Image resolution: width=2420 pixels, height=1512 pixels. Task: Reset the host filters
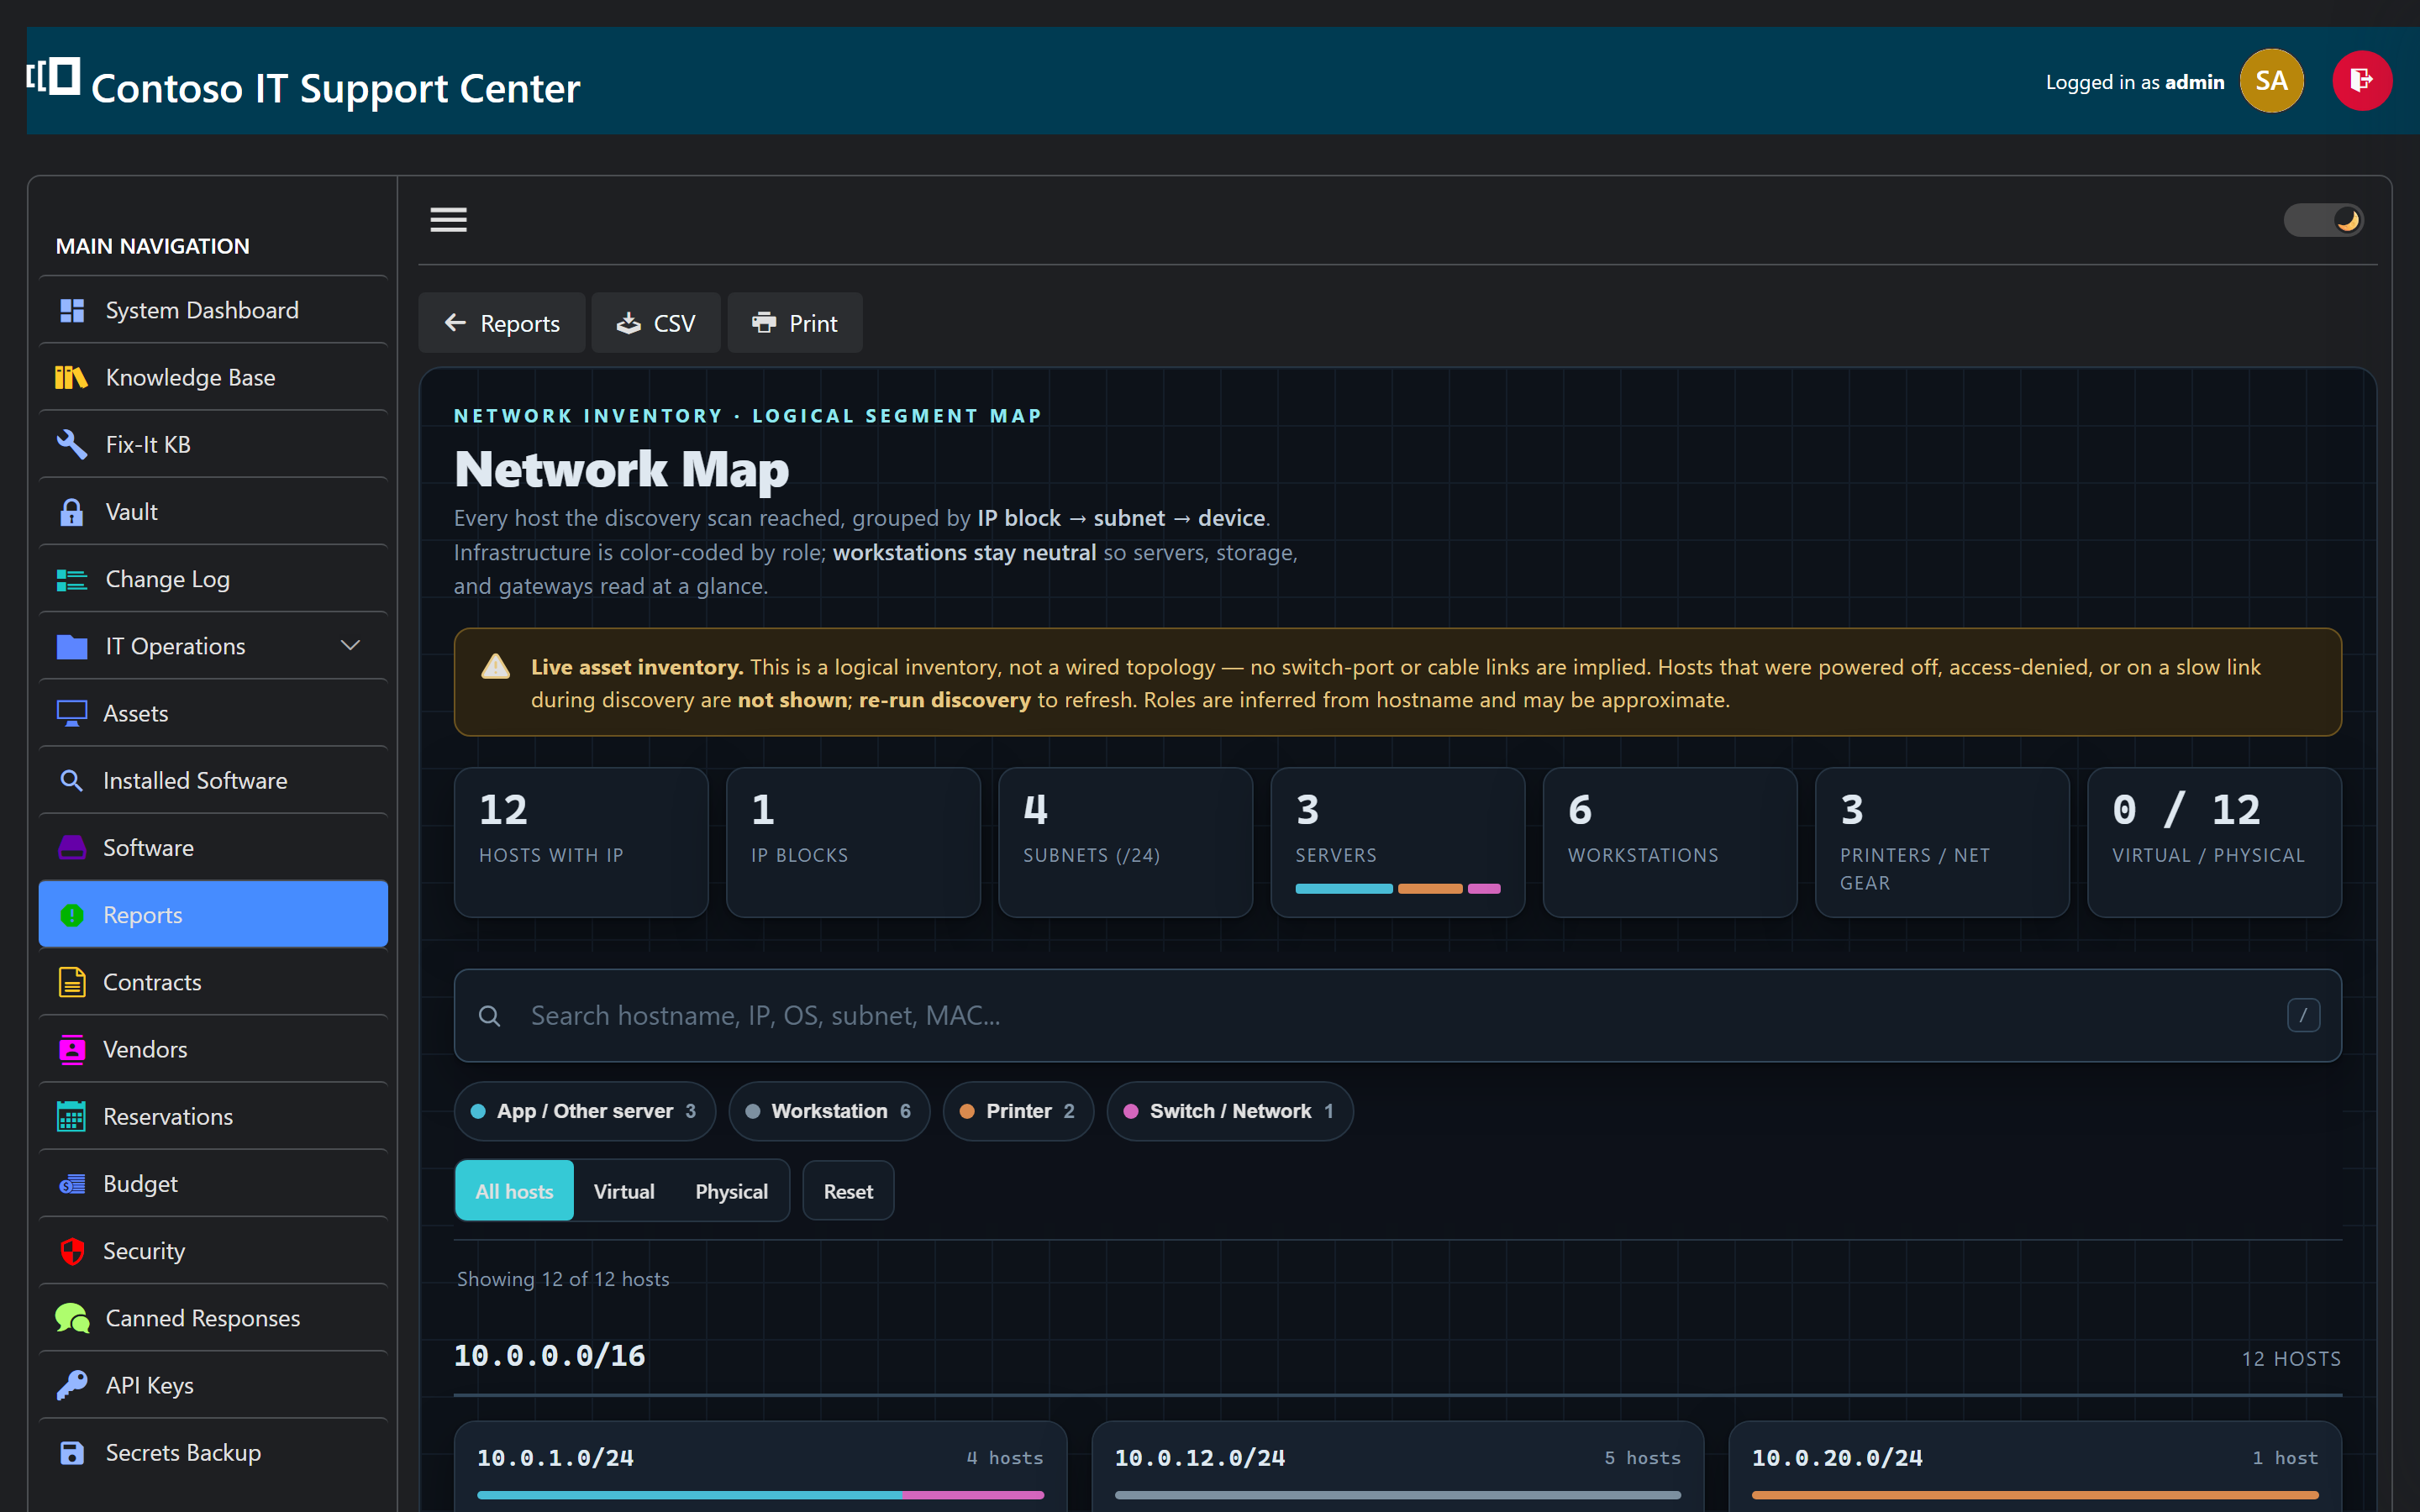pos(848,1191)
